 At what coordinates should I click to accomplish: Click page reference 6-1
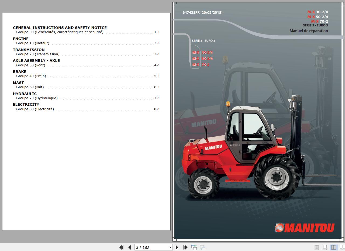click(157, 87)
